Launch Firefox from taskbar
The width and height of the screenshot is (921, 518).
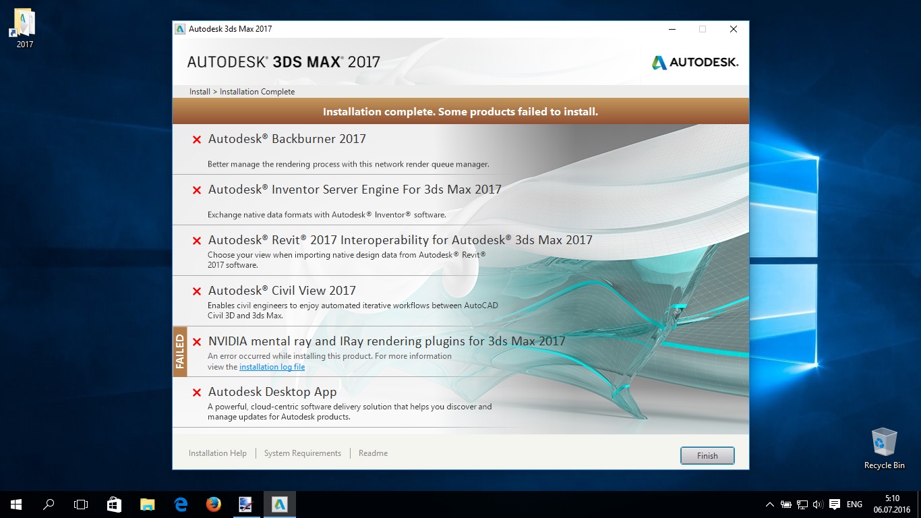click(213, 504)
